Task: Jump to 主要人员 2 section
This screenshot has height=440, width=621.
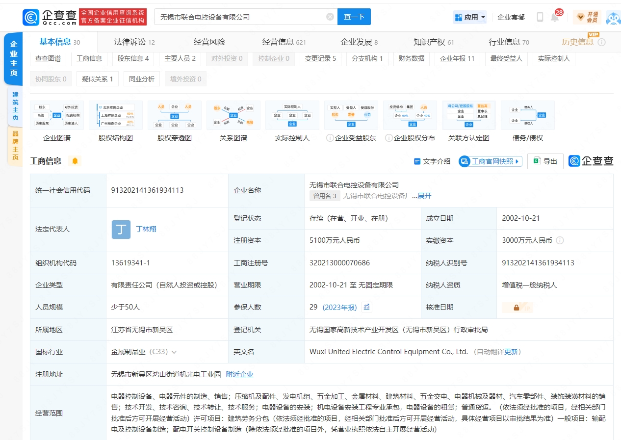Action: [180, 58]
